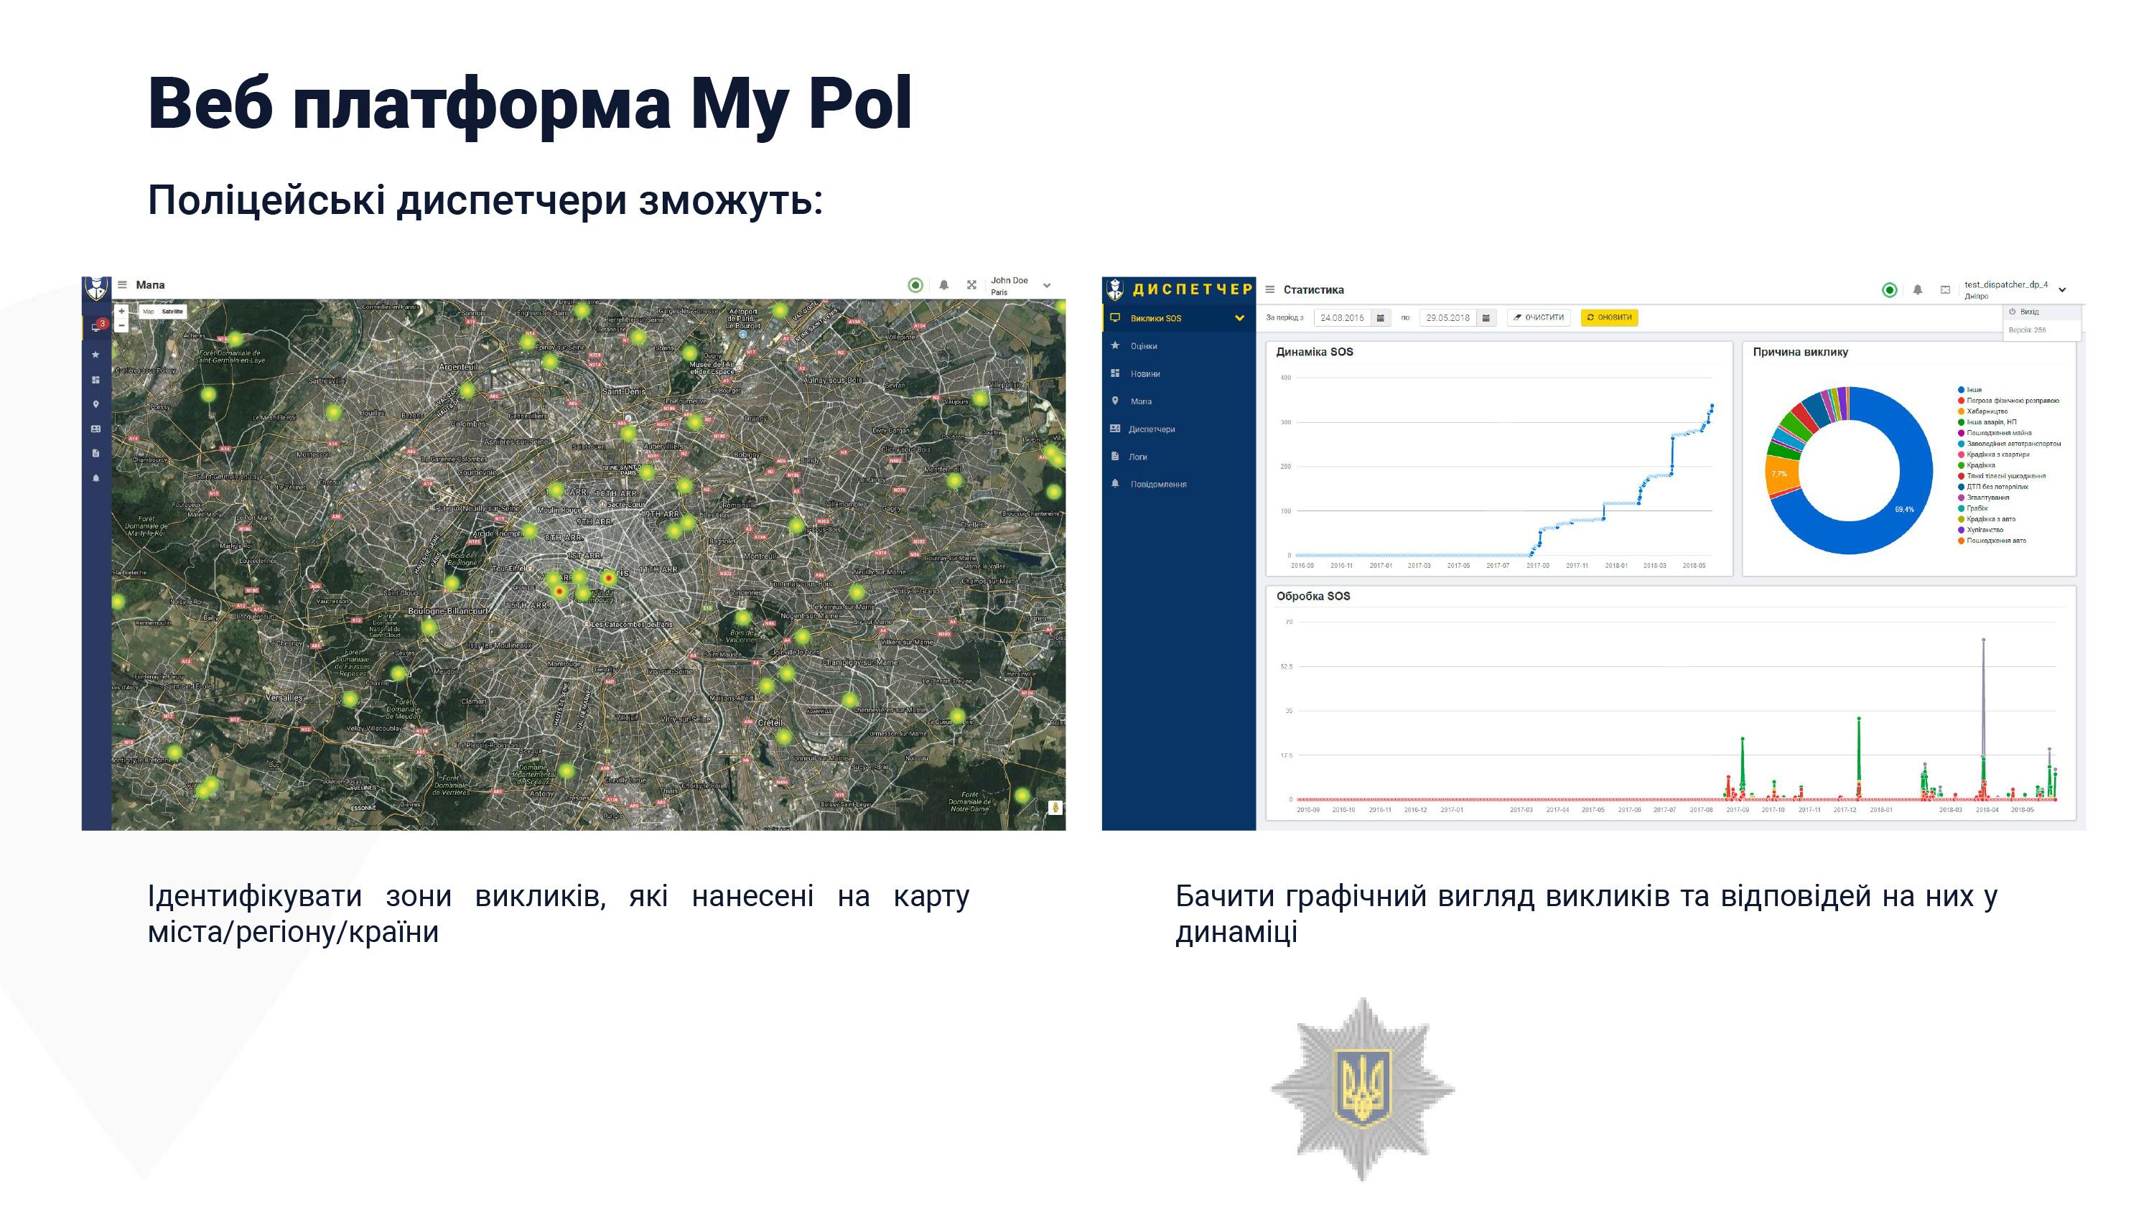The height and width of the screenshot is (1212, 2154).
Task: Click the fullscreen expand icon in the Мапа header
Action: [x=971, y=285]
